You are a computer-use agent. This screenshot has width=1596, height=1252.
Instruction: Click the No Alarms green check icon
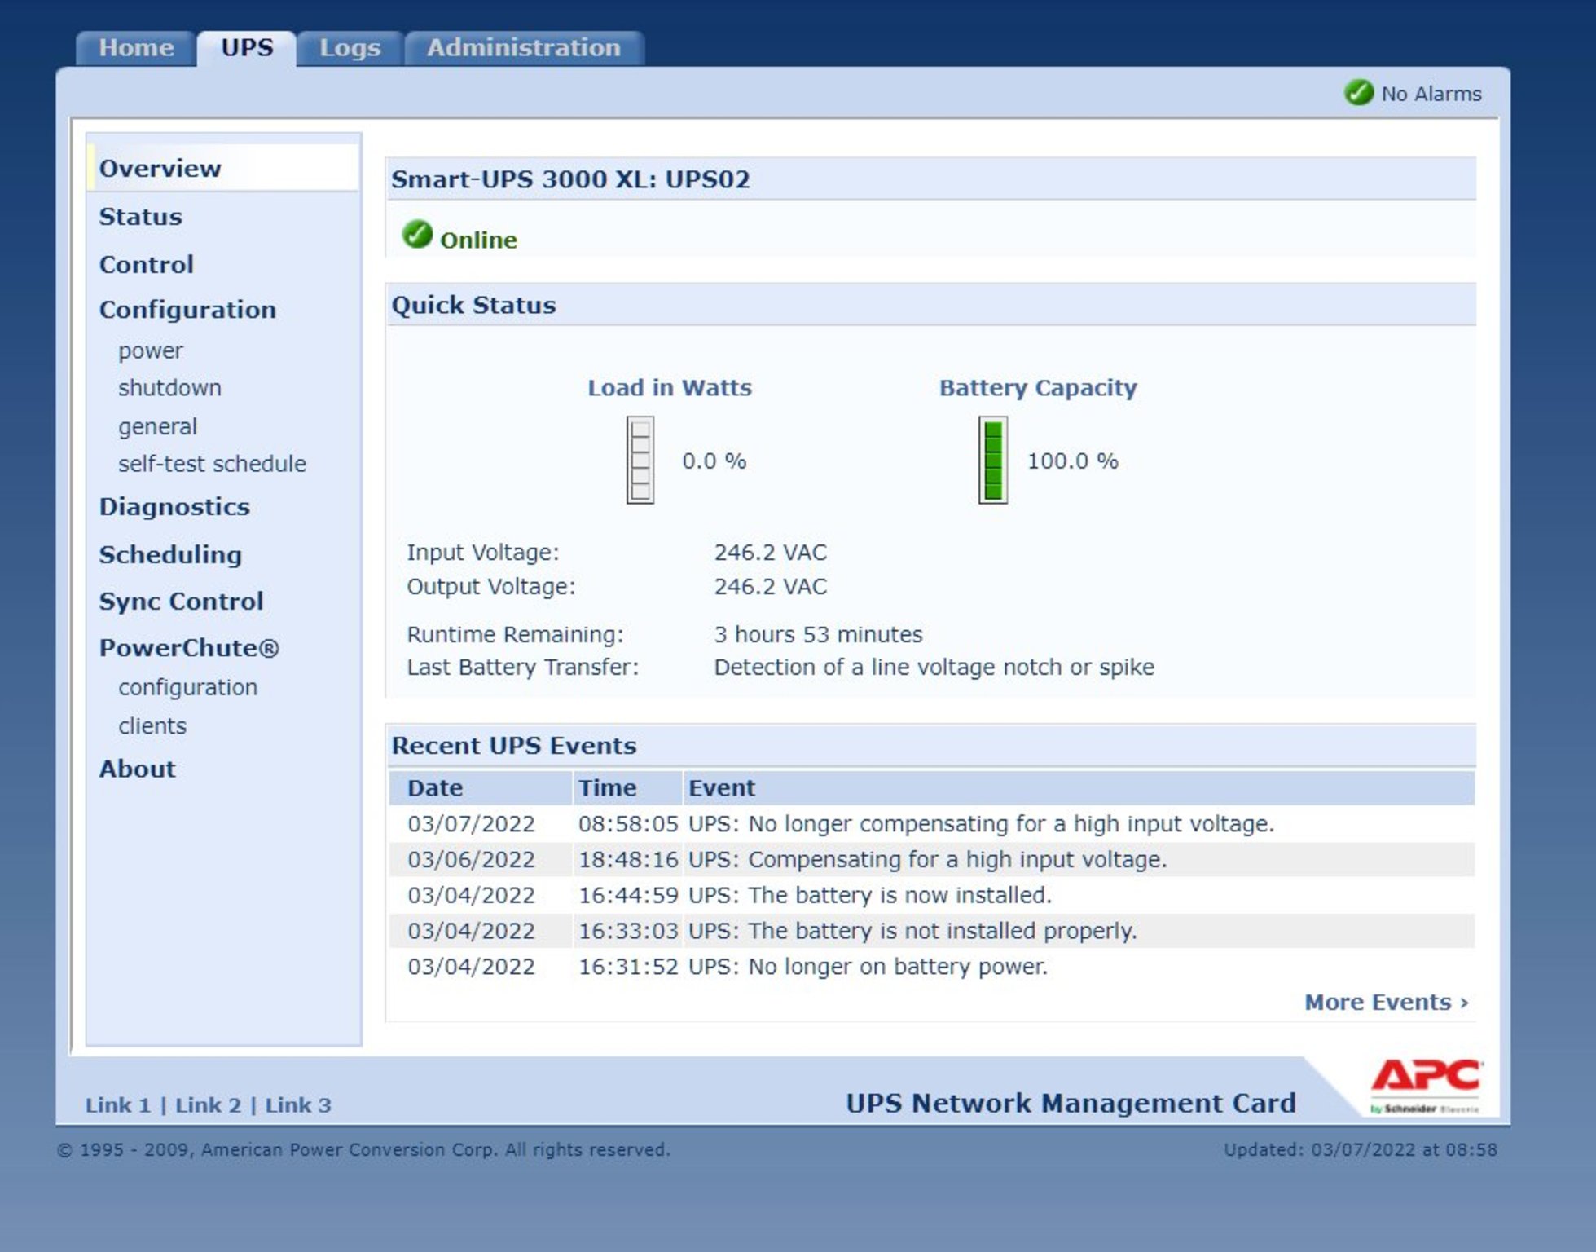[1358, 93]
